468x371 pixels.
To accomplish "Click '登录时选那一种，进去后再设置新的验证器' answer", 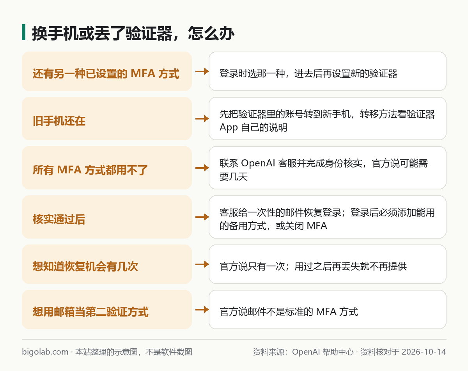I will click(328, 71).
